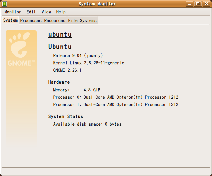Click the Kernel Linux version line
The width and height of the screenshot is (212, 176).
88,63
